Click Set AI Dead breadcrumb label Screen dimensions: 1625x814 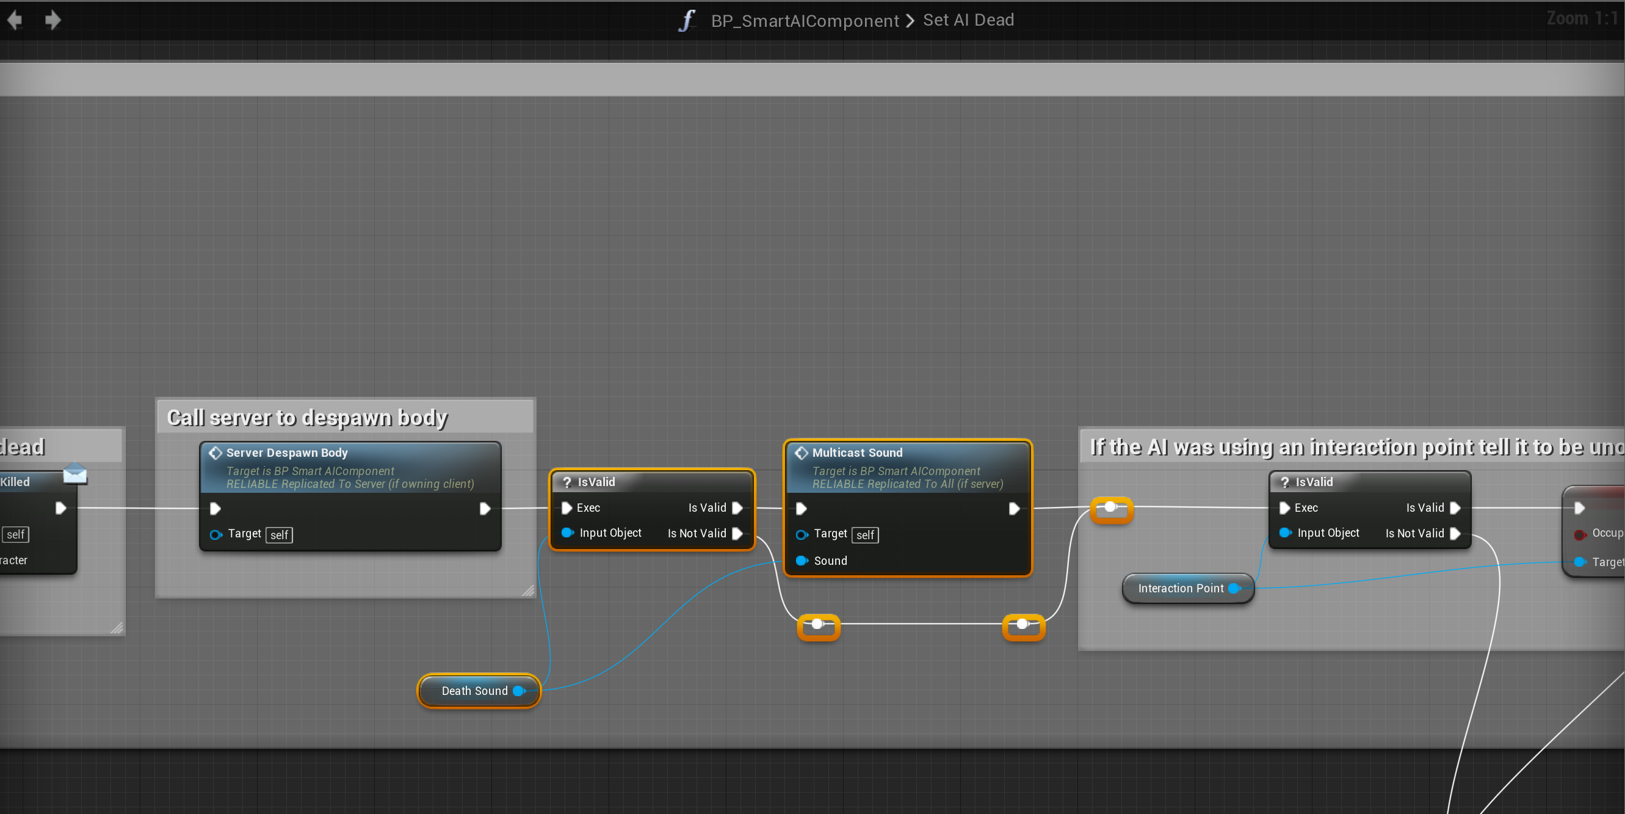[968, 20]
